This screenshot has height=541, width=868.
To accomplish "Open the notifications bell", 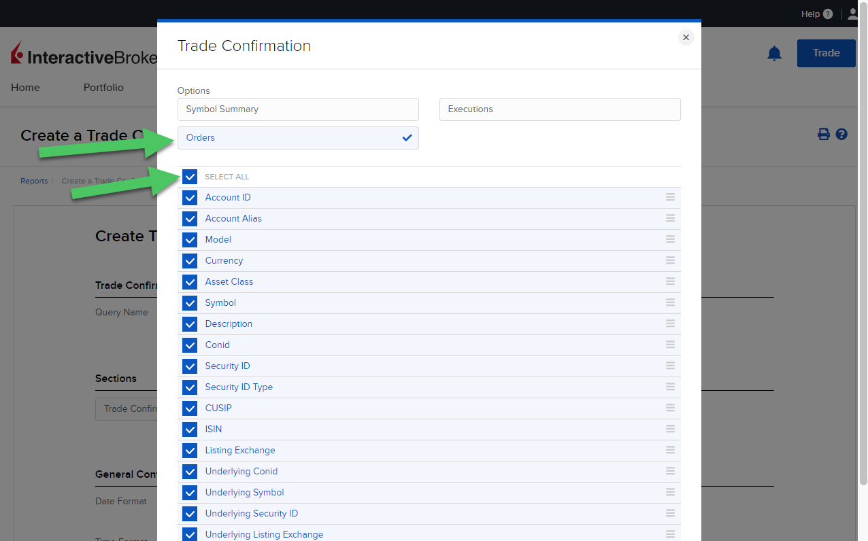I will (774, 54).
